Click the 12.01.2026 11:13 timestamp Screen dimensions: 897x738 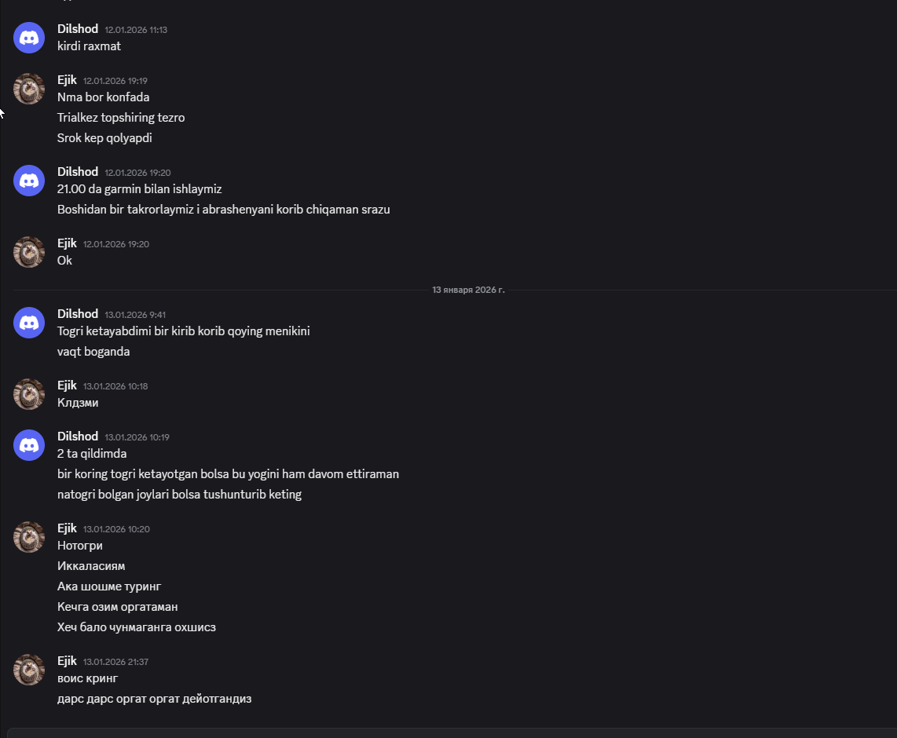136,30
